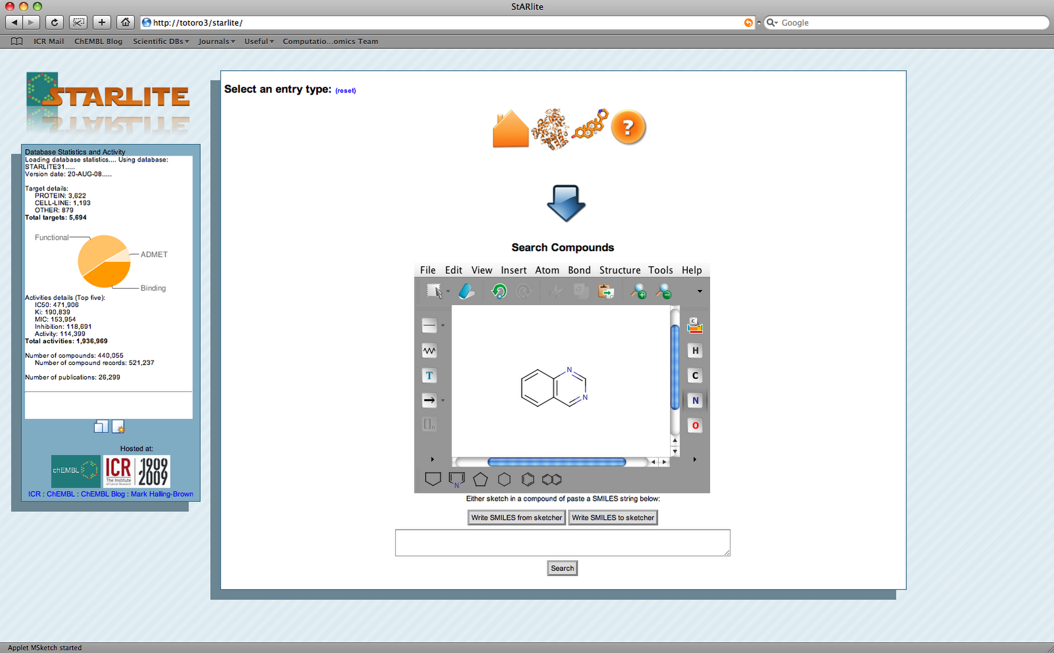Image resolution: width=1054 pixels, height=653 pixels.
Task: Expand right toolbar overflow triangle
Action: point(695,459)
